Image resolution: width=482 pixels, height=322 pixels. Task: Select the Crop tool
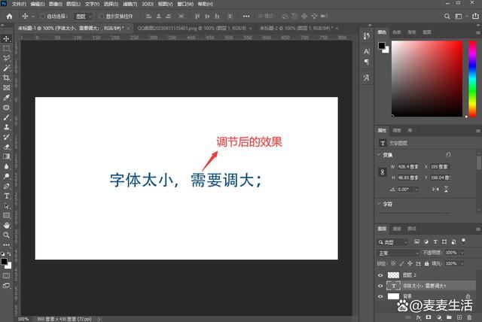coord(6,77)
